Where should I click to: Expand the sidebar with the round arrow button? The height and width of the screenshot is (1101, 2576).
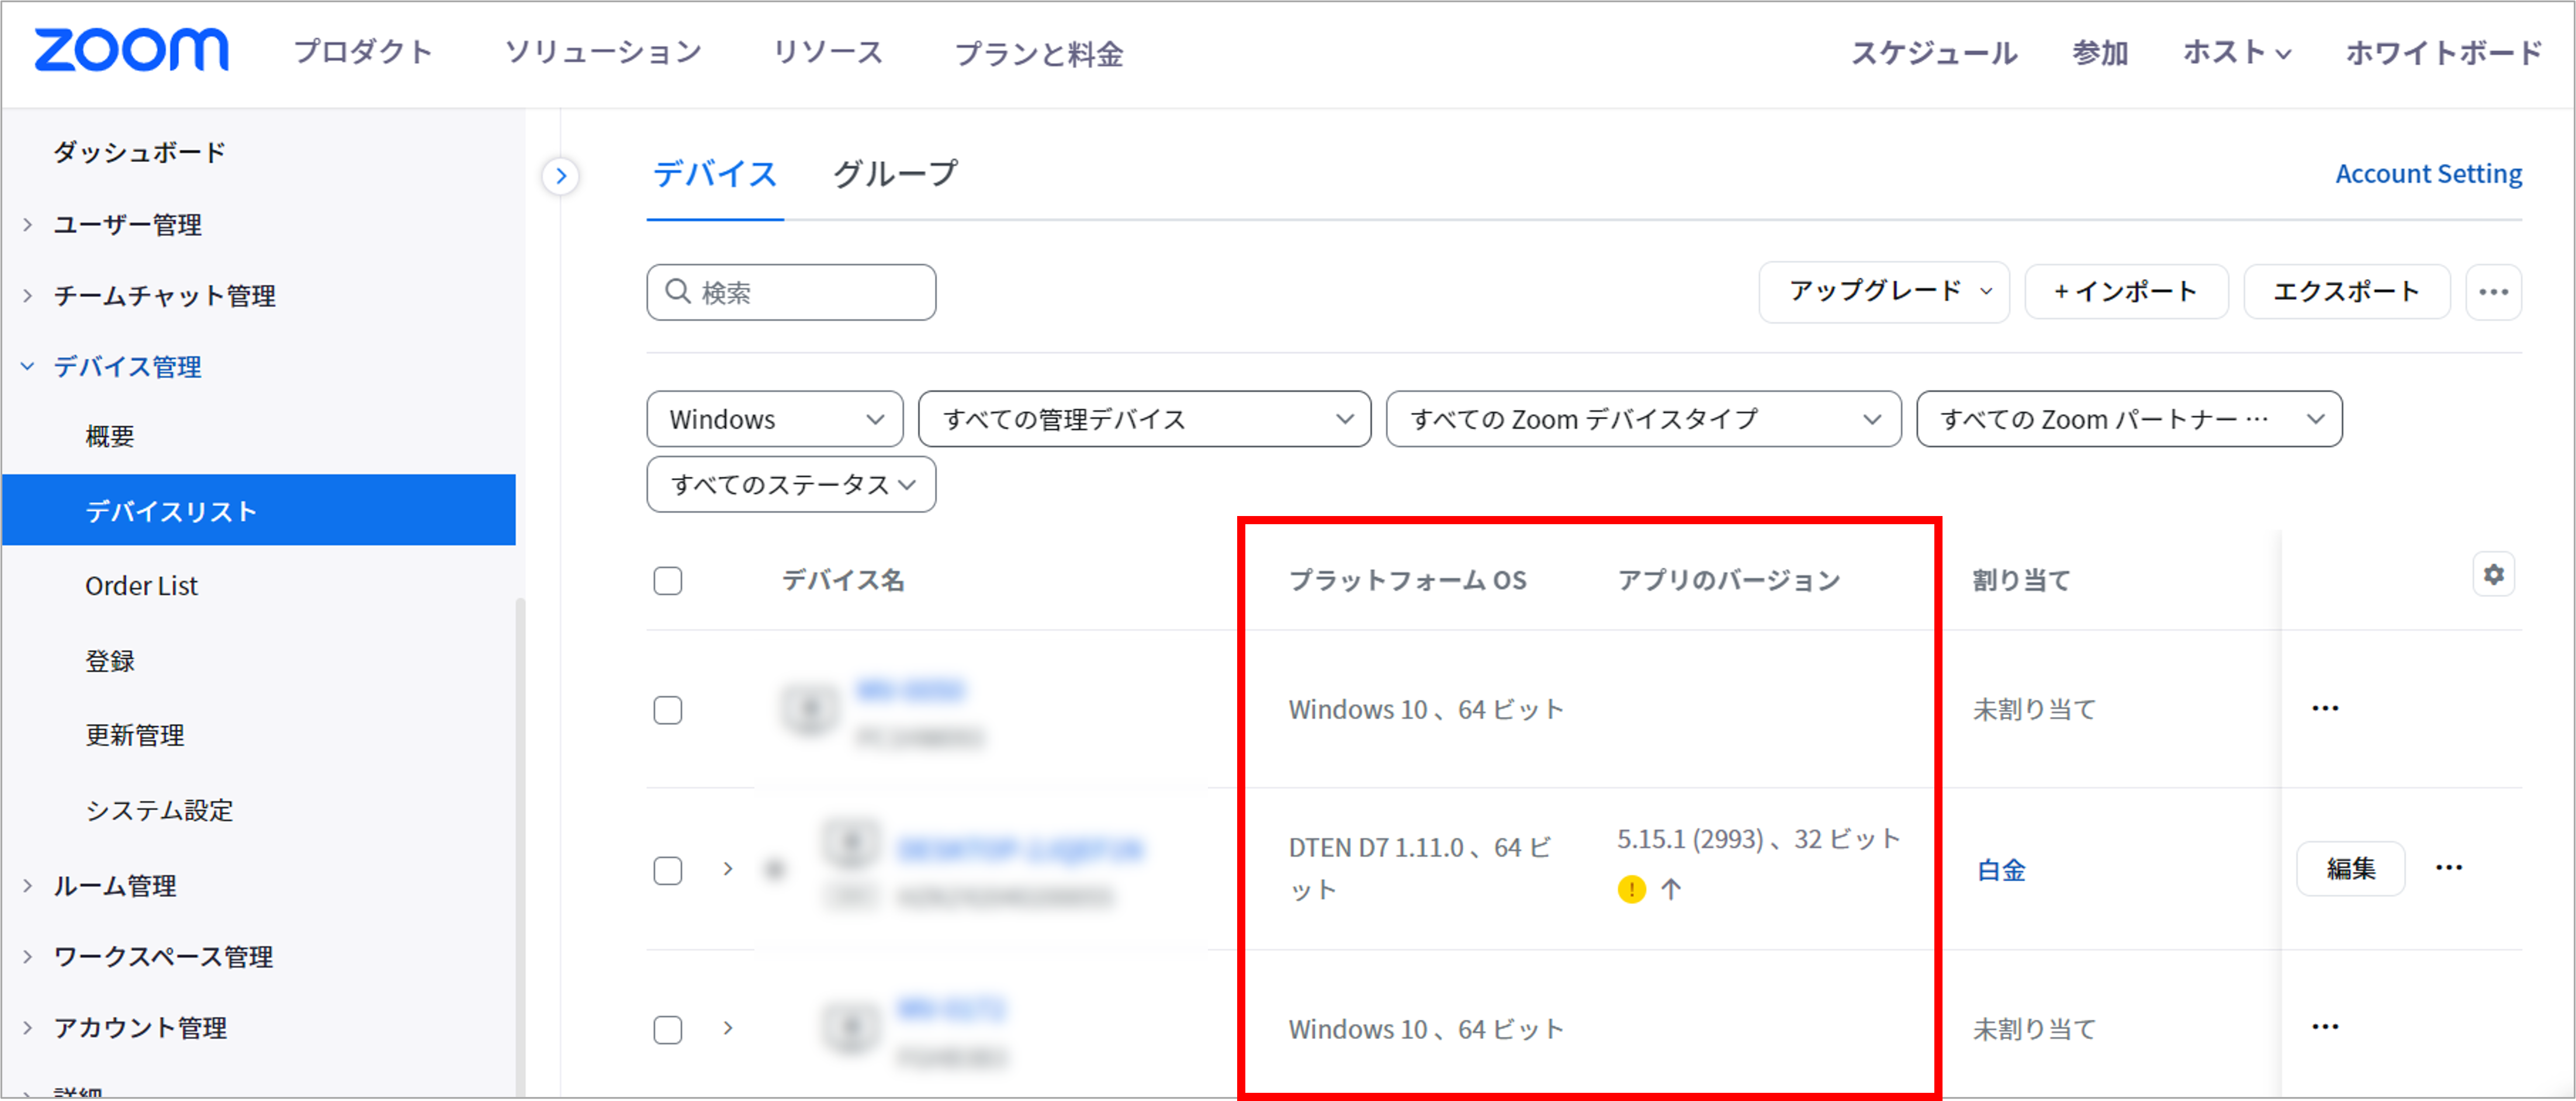tap(561, 177)
